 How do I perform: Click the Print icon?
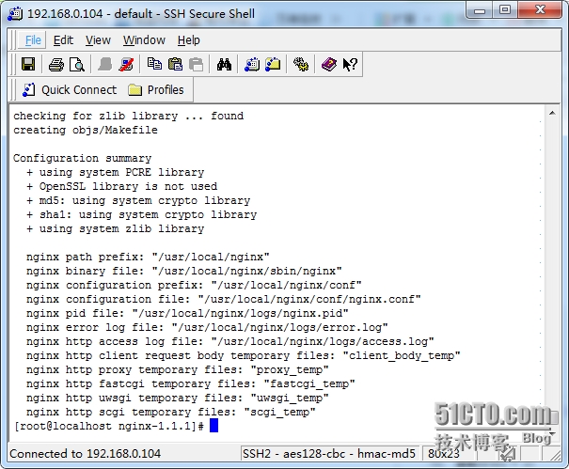[x=56, y=65]
